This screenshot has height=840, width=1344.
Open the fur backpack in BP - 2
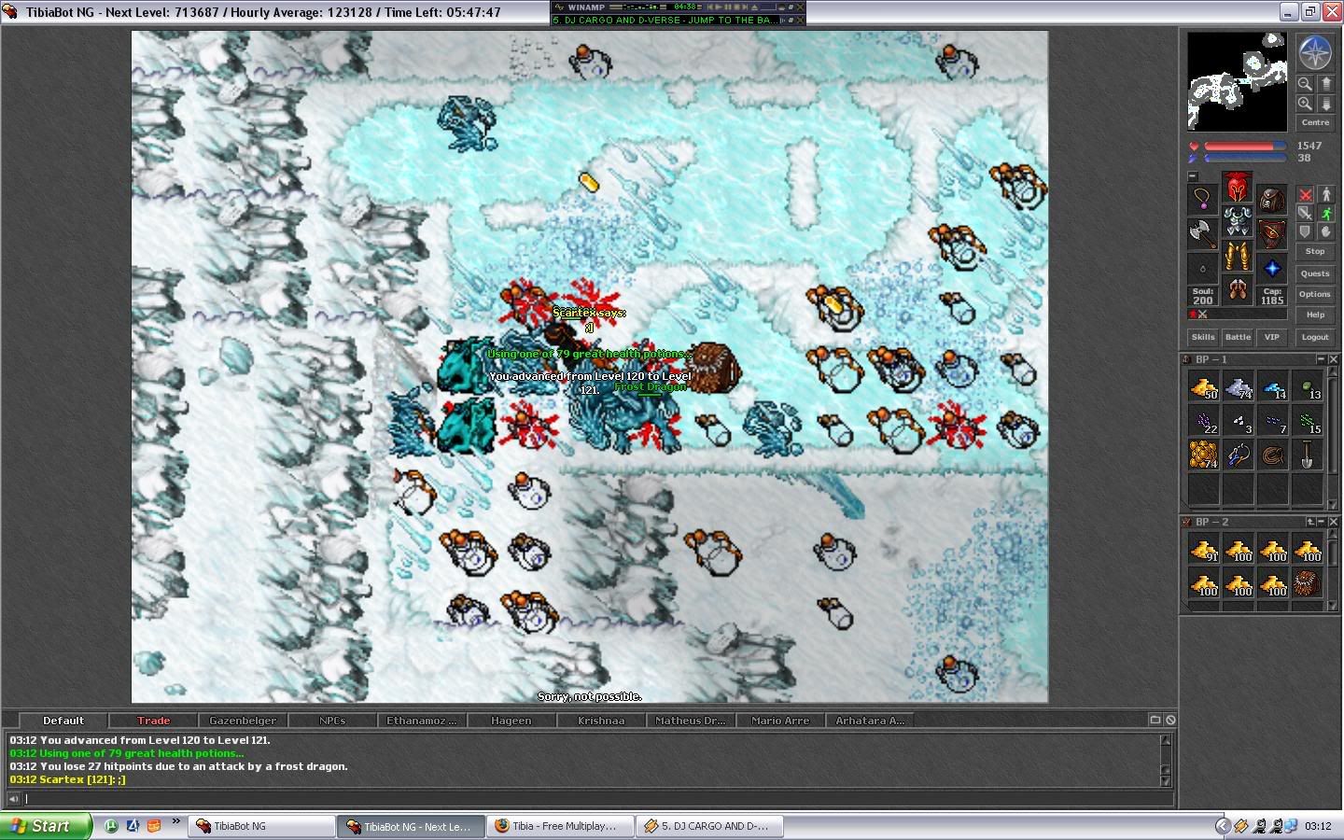click(x=1307, y=583)
